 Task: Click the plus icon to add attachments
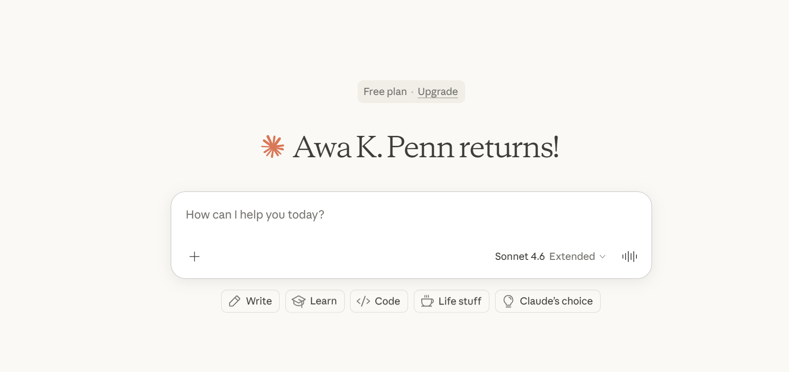pos(195,257)
